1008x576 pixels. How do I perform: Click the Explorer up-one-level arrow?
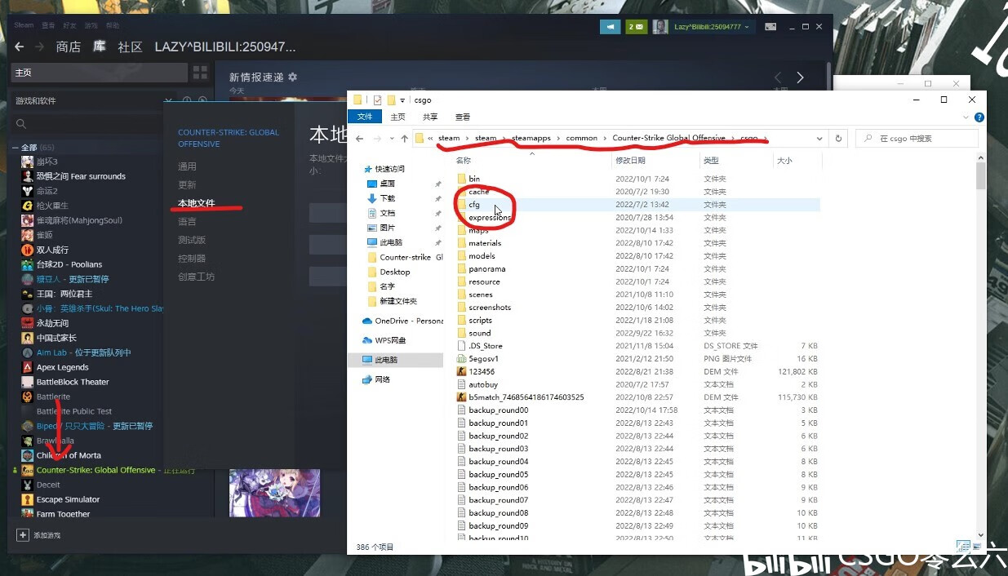pos(405,139)
